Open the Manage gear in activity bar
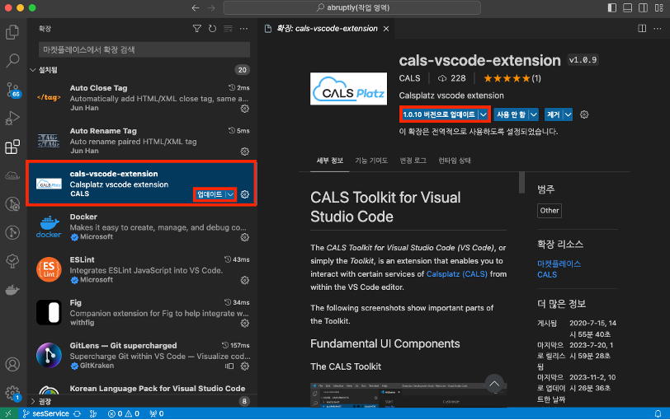This screenshot has height=420, width=670. pos(12,393)
